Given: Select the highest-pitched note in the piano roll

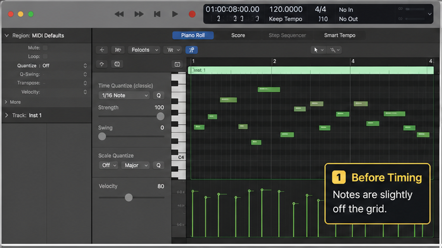Looking at the screenshot, I should (269, 90).
